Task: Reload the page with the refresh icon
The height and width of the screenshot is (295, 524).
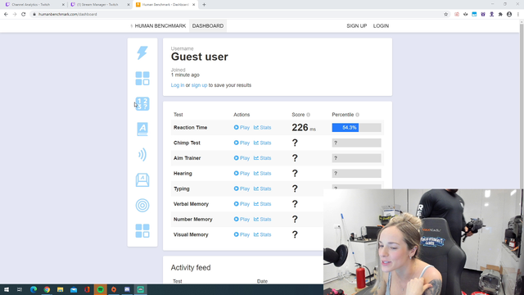Action: [24, 15]
